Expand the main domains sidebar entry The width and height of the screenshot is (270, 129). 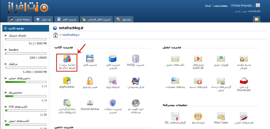tap(6, 78)
